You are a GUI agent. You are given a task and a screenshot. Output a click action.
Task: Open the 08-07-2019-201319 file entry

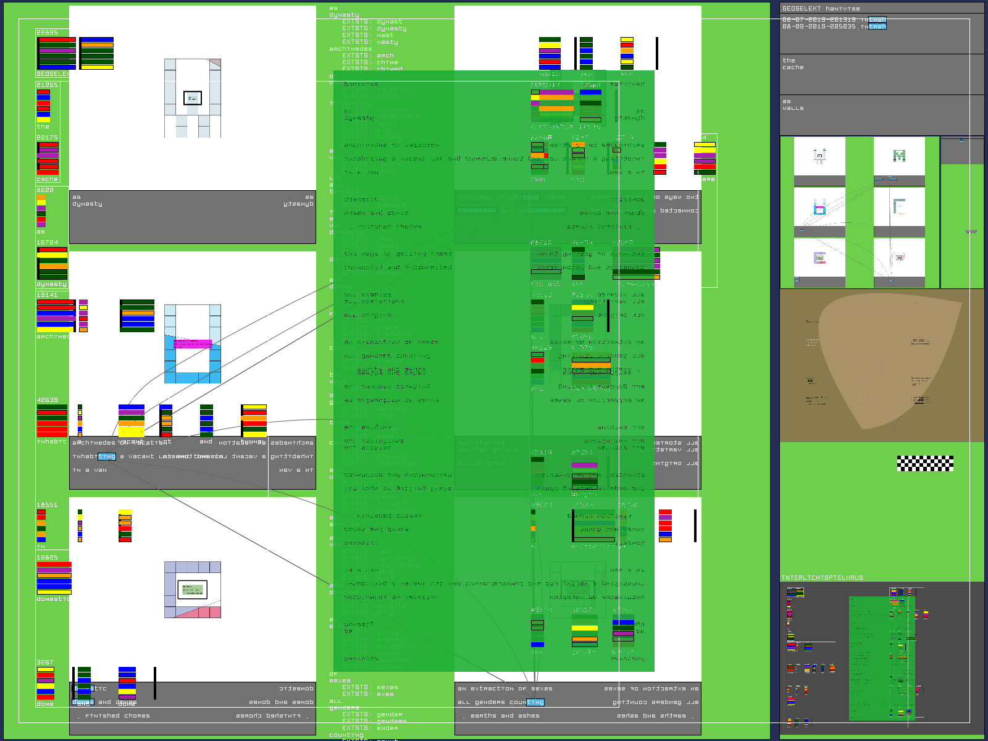834,20
